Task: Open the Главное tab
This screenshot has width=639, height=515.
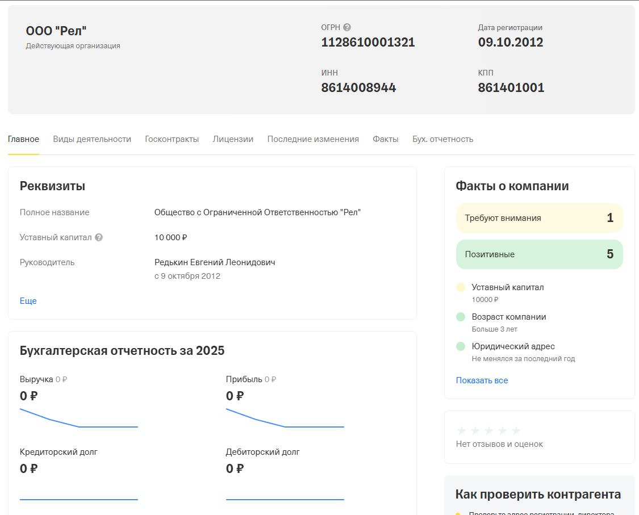Action: (x=23, y=139)
